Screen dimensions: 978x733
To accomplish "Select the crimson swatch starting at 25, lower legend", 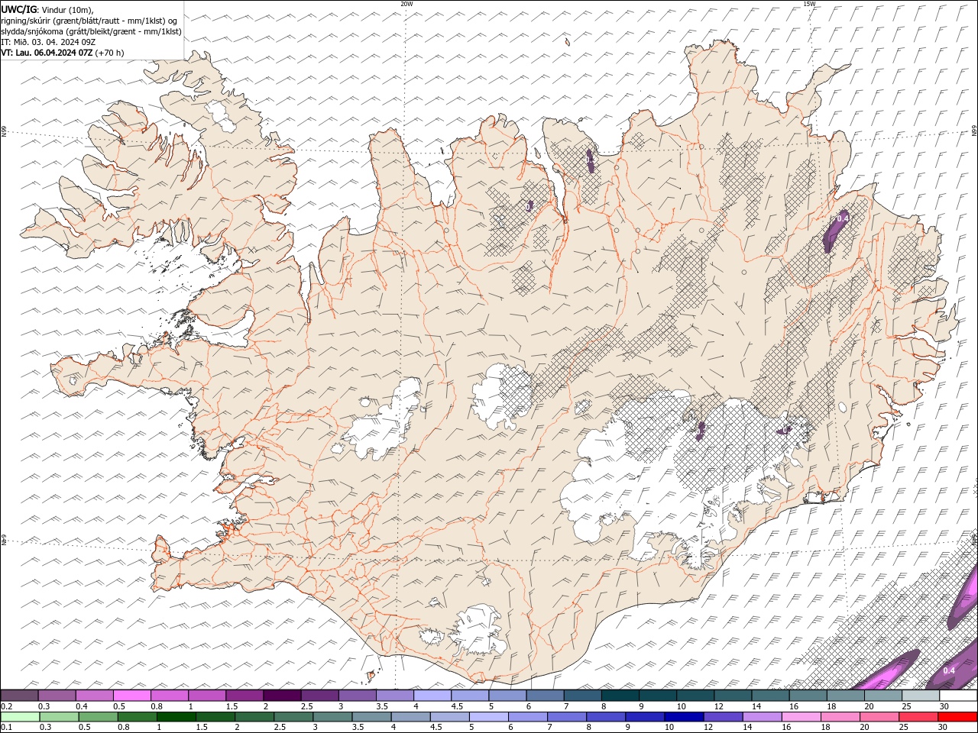I will coord(918,716).
